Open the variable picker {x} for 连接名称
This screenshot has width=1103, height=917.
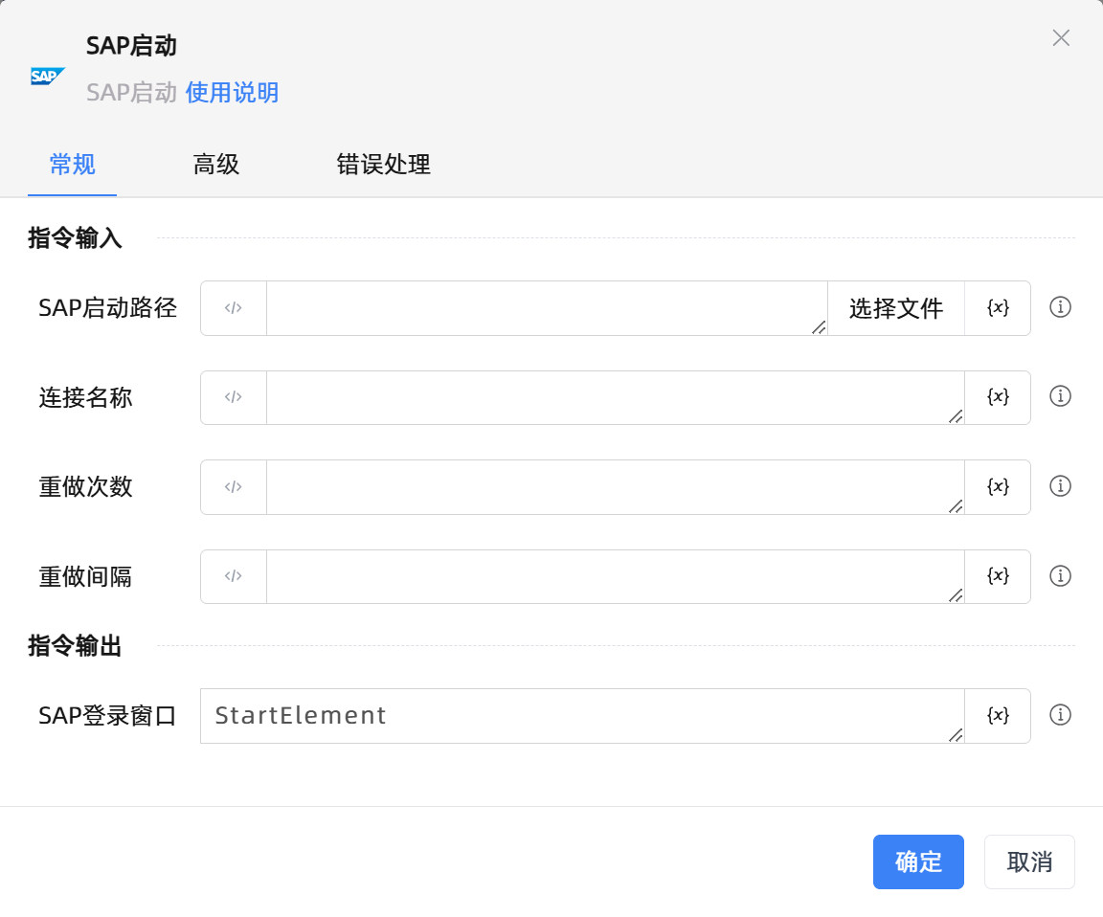[x=999, y=397]
